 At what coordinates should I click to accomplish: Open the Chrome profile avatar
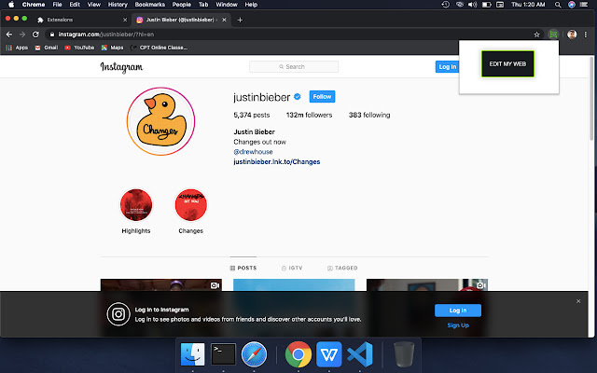[x=572, y=35]
